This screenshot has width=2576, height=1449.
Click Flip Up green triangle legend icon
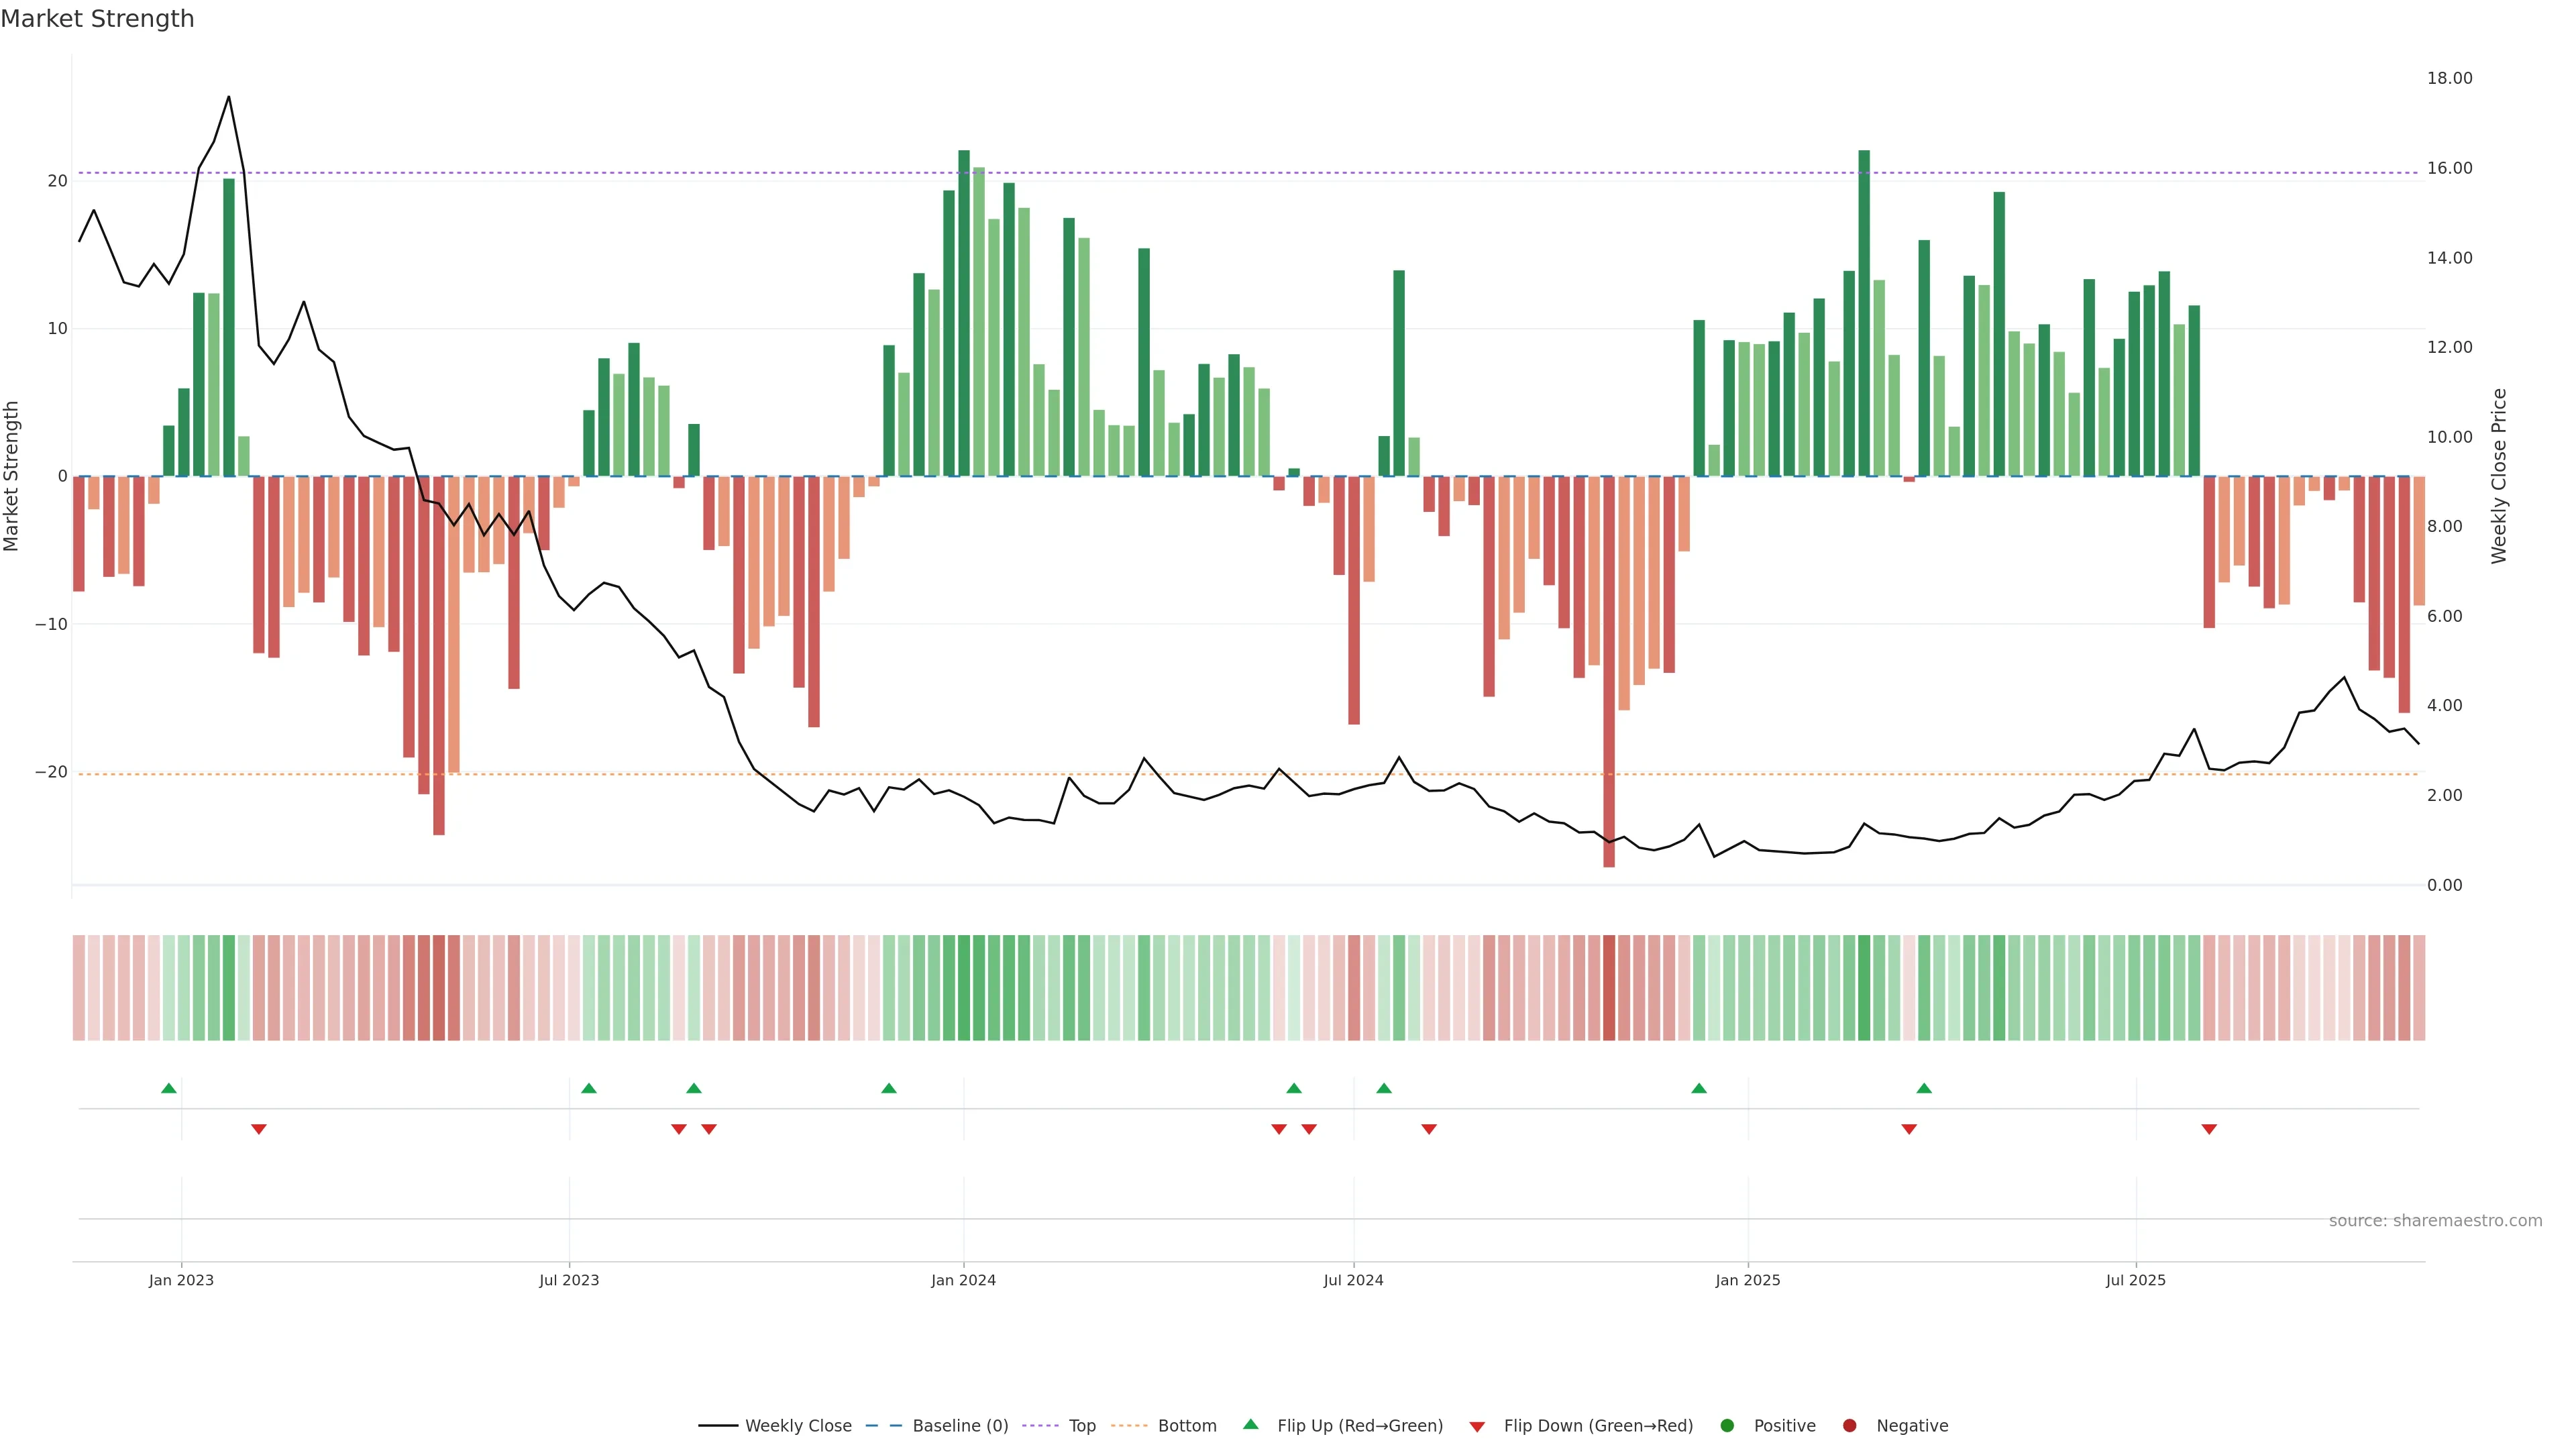click(x=1250, y=1424)
